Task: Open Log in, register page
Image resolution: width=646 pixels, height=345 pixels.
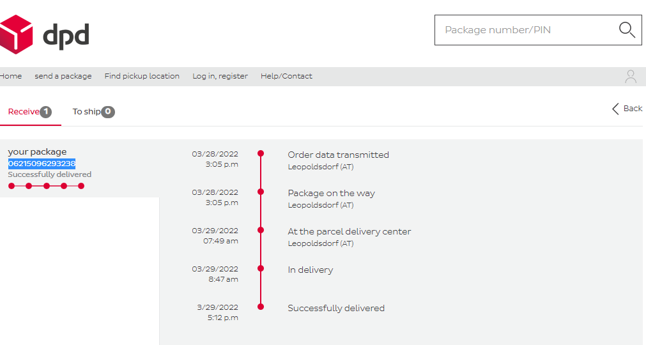Action: point(220,76)
